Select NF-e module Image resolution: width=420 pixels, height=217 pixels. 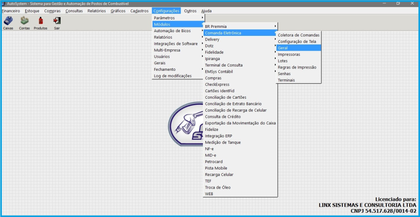point(240,149)
